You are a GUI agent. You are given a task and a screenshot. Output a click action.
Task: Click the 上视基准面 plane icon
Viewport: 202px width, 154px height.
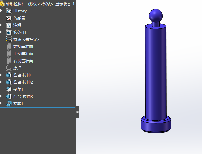9,53
